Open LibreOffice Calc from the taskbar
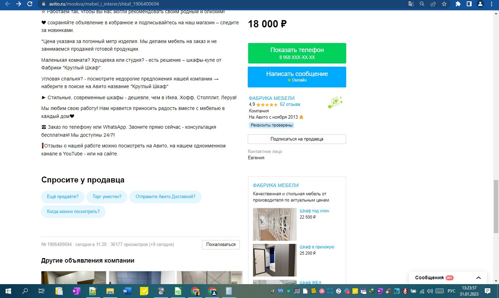This screenshot has width=499, height=298. [x=178, y=291]
